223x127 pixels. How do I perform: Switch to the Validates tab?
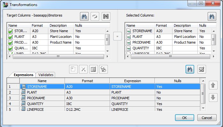(x=46, y=75)
